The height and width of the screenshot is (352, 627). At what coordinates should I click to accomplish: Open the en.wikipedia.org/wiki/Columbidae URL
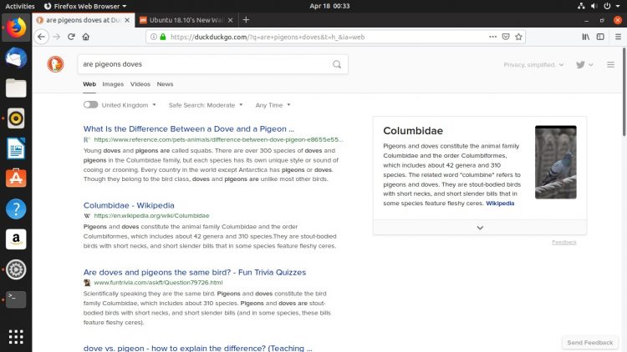[x=151, y=215]
